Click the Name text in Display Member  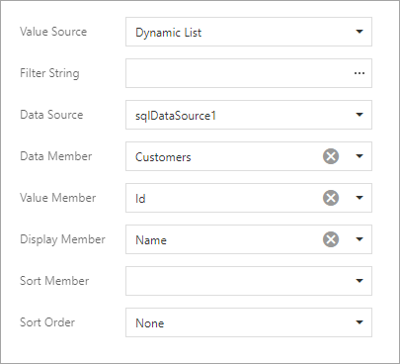151,240
